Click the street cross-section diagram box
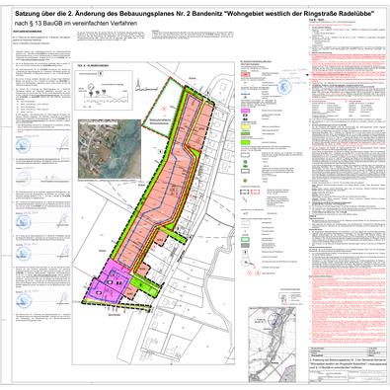 (101, 90)
